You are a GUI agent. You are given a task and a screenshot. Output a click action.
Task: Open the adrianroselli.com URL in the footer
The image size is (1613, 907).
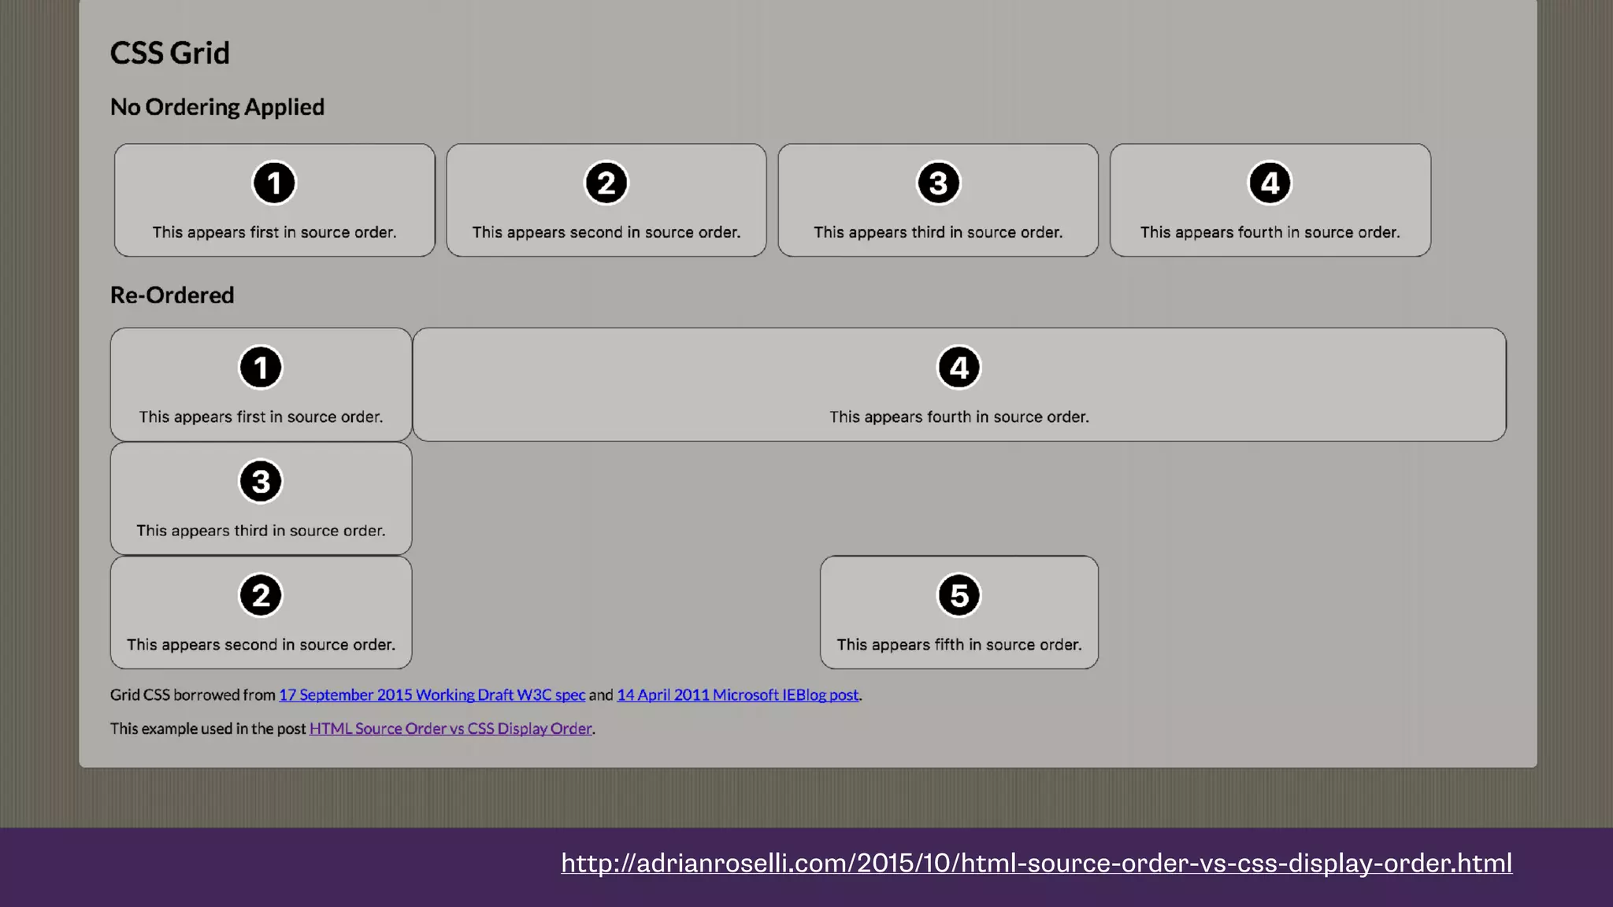tap(1036, 863)
